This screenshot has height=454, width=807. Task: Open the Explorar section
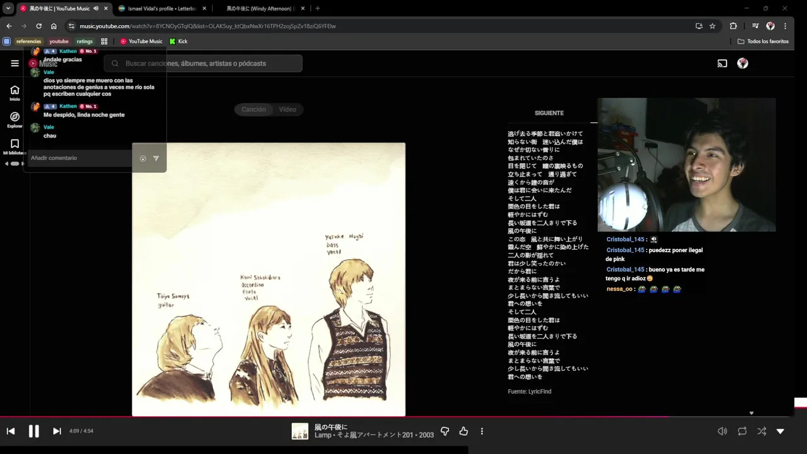pos(15,120)
